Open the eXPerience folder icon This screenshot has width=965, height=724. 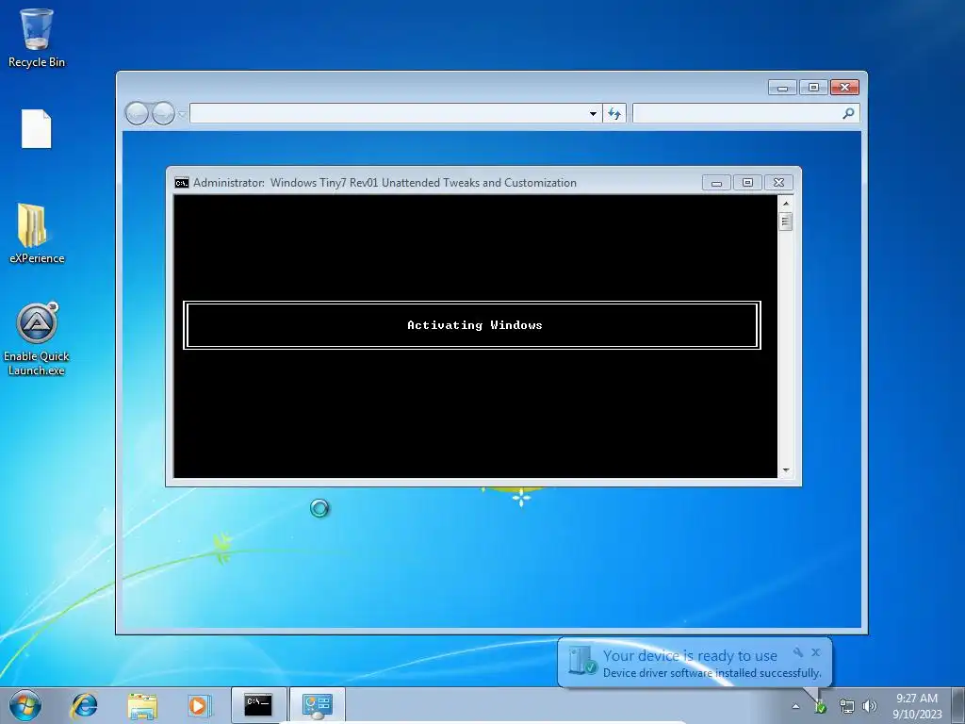pos(37,234)
